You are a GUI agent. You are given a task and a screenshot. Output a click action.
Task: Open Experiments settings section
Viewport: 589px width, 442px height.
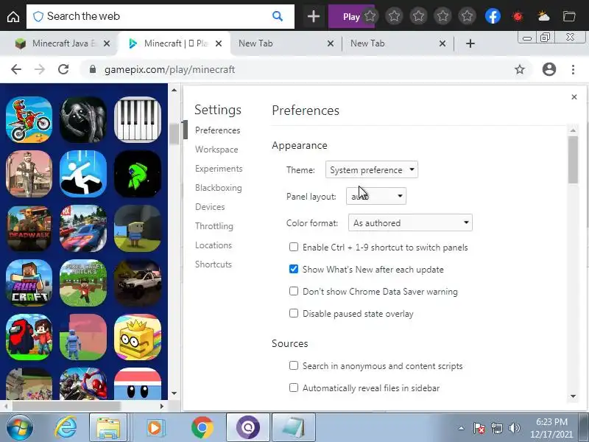click(x=219, y=169)
